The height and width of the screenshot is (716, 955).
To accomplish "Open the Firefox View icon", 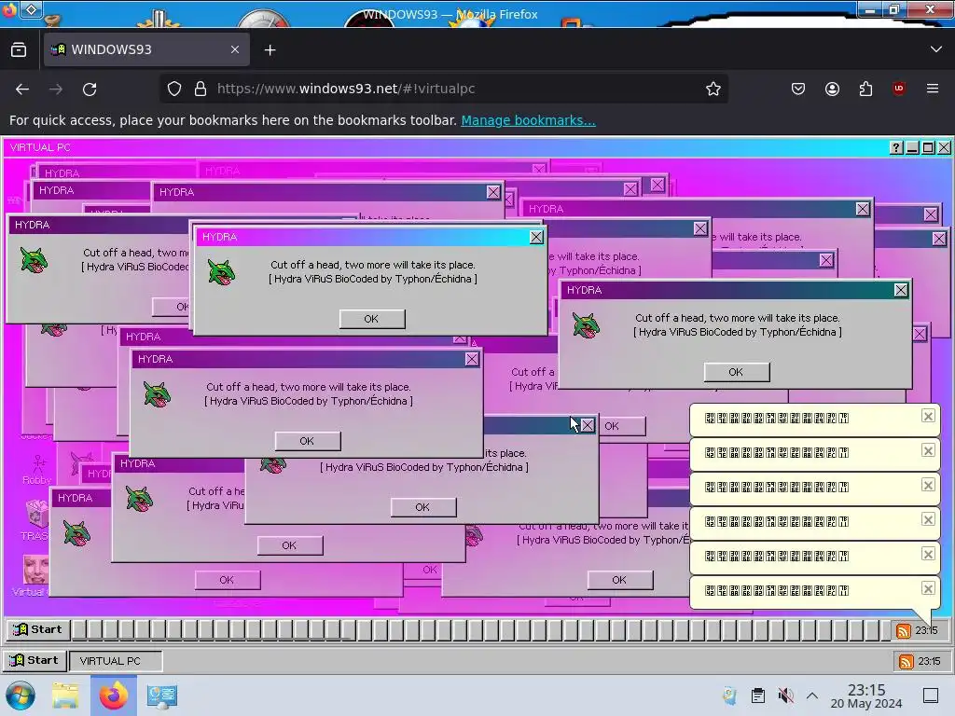I will click(19, 49).
